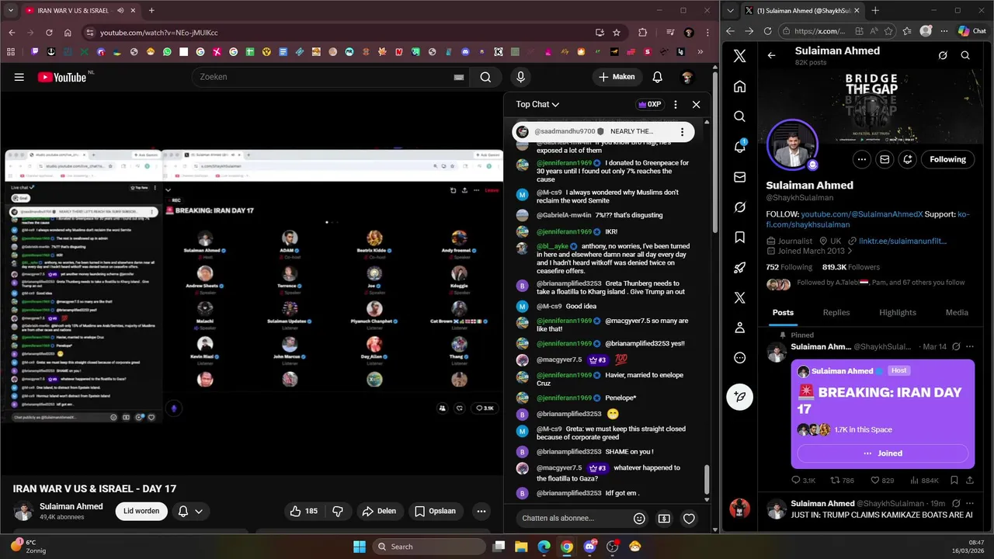
Task: Toggle the Following button on X profile
Action: pyautogui.click(x=947, y=159)
